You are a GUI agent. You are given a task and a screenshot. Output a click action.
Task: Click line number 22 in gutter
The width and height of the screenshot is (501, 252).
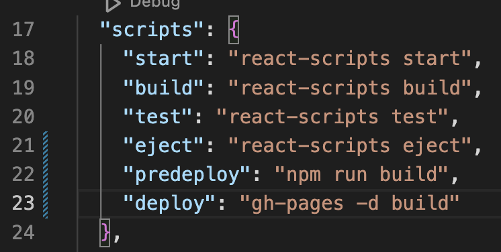[23, 175]
